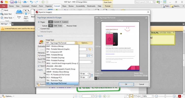The image size is (185, 98).
Task: Browse destination folder icon in Export dialog
Action: click(x=90, y=49)
